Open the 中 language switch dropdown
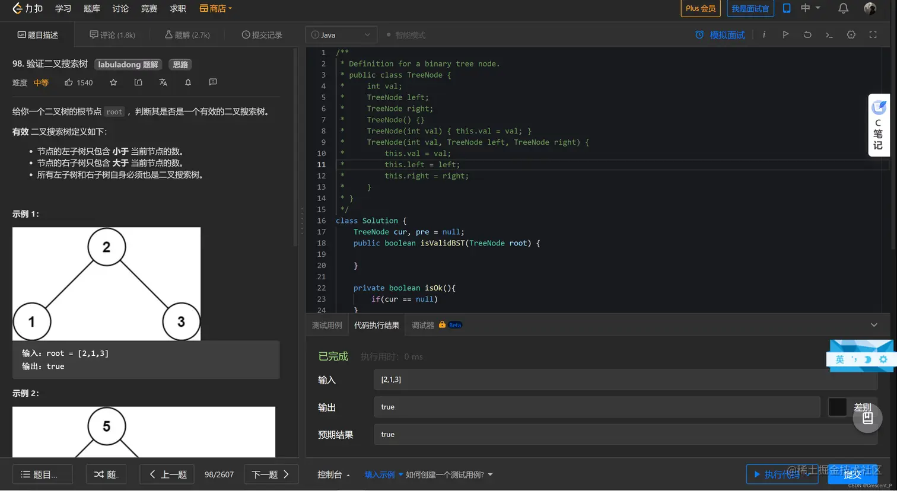The width and height of the screenshot is (897, 491). click(x=810, y=8)
